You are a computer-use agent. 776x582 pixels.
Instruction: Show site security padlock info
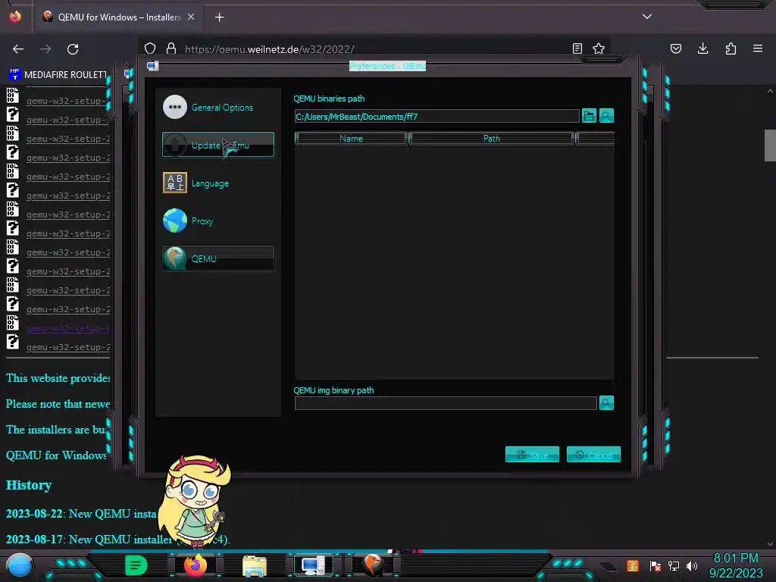tap(171, 48)
